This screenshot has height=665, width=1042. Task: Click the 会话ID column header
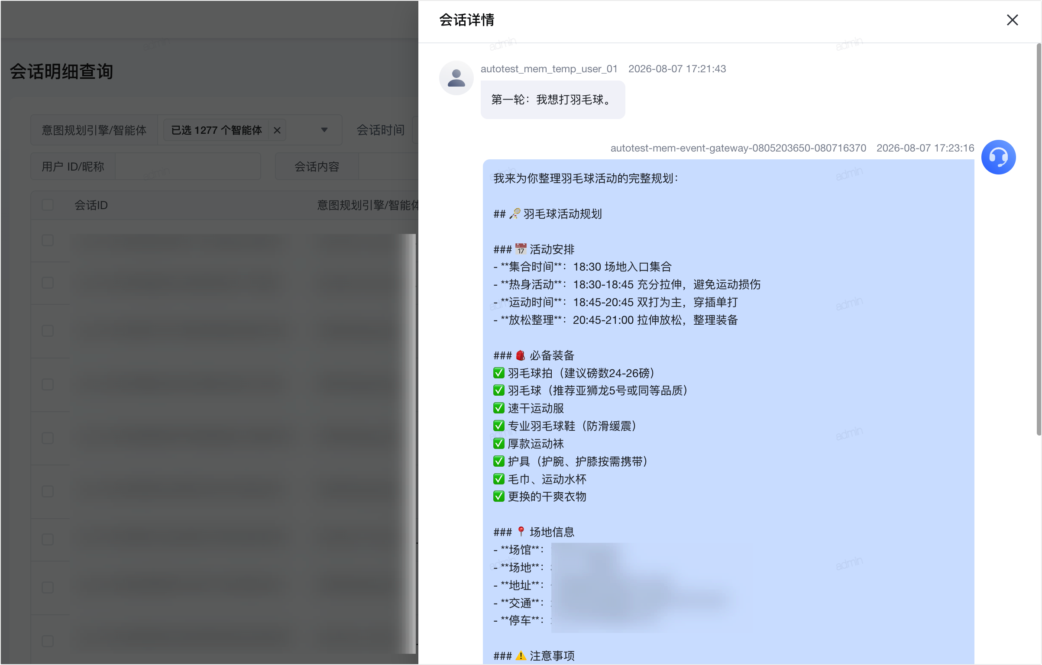(91, 205)
